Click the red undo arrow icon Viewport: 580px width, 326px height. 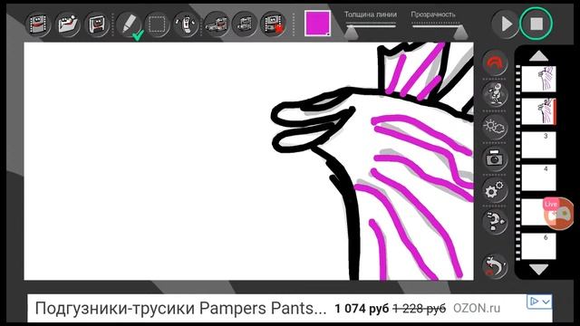495,62
